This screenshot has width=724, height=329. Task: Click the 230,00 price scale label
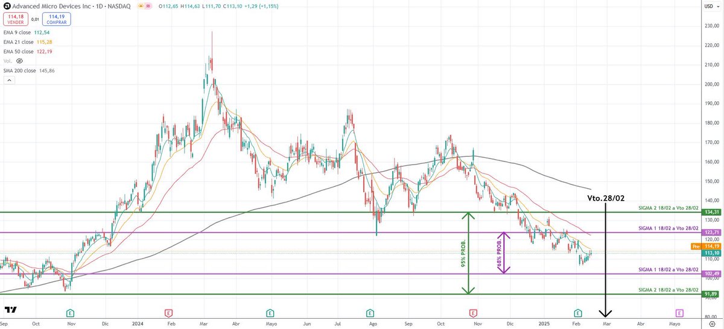coord(712,26)
